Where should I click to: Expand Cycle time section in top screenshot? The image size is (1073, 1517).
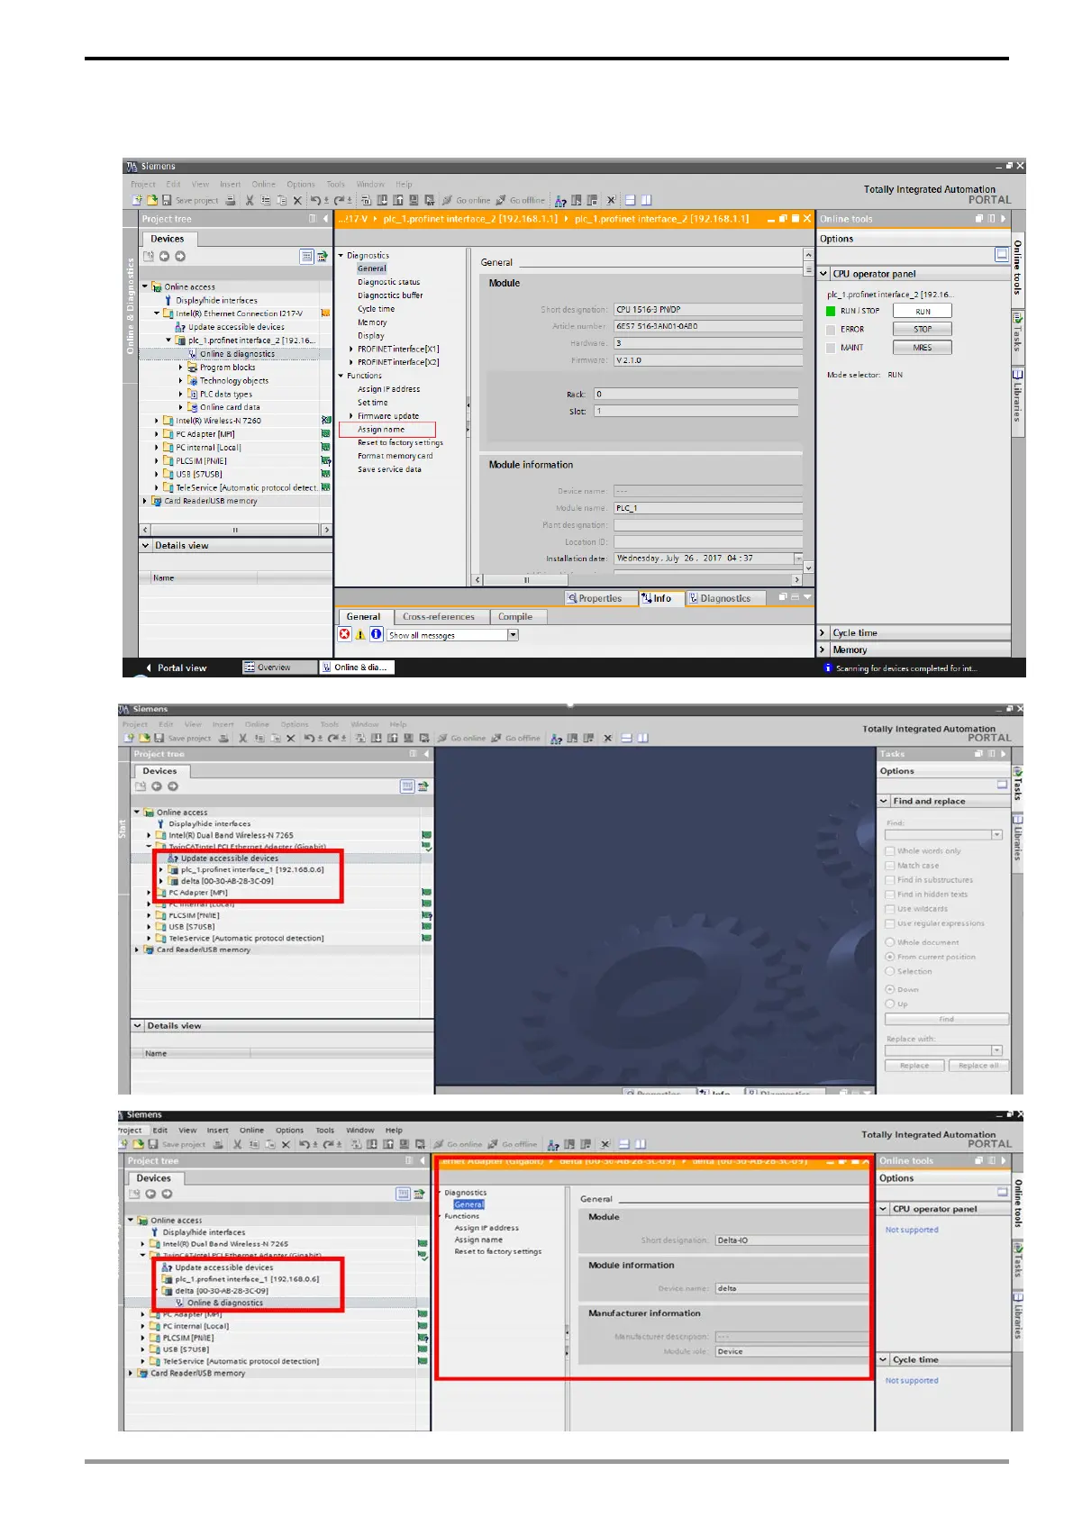click(822, 632)
